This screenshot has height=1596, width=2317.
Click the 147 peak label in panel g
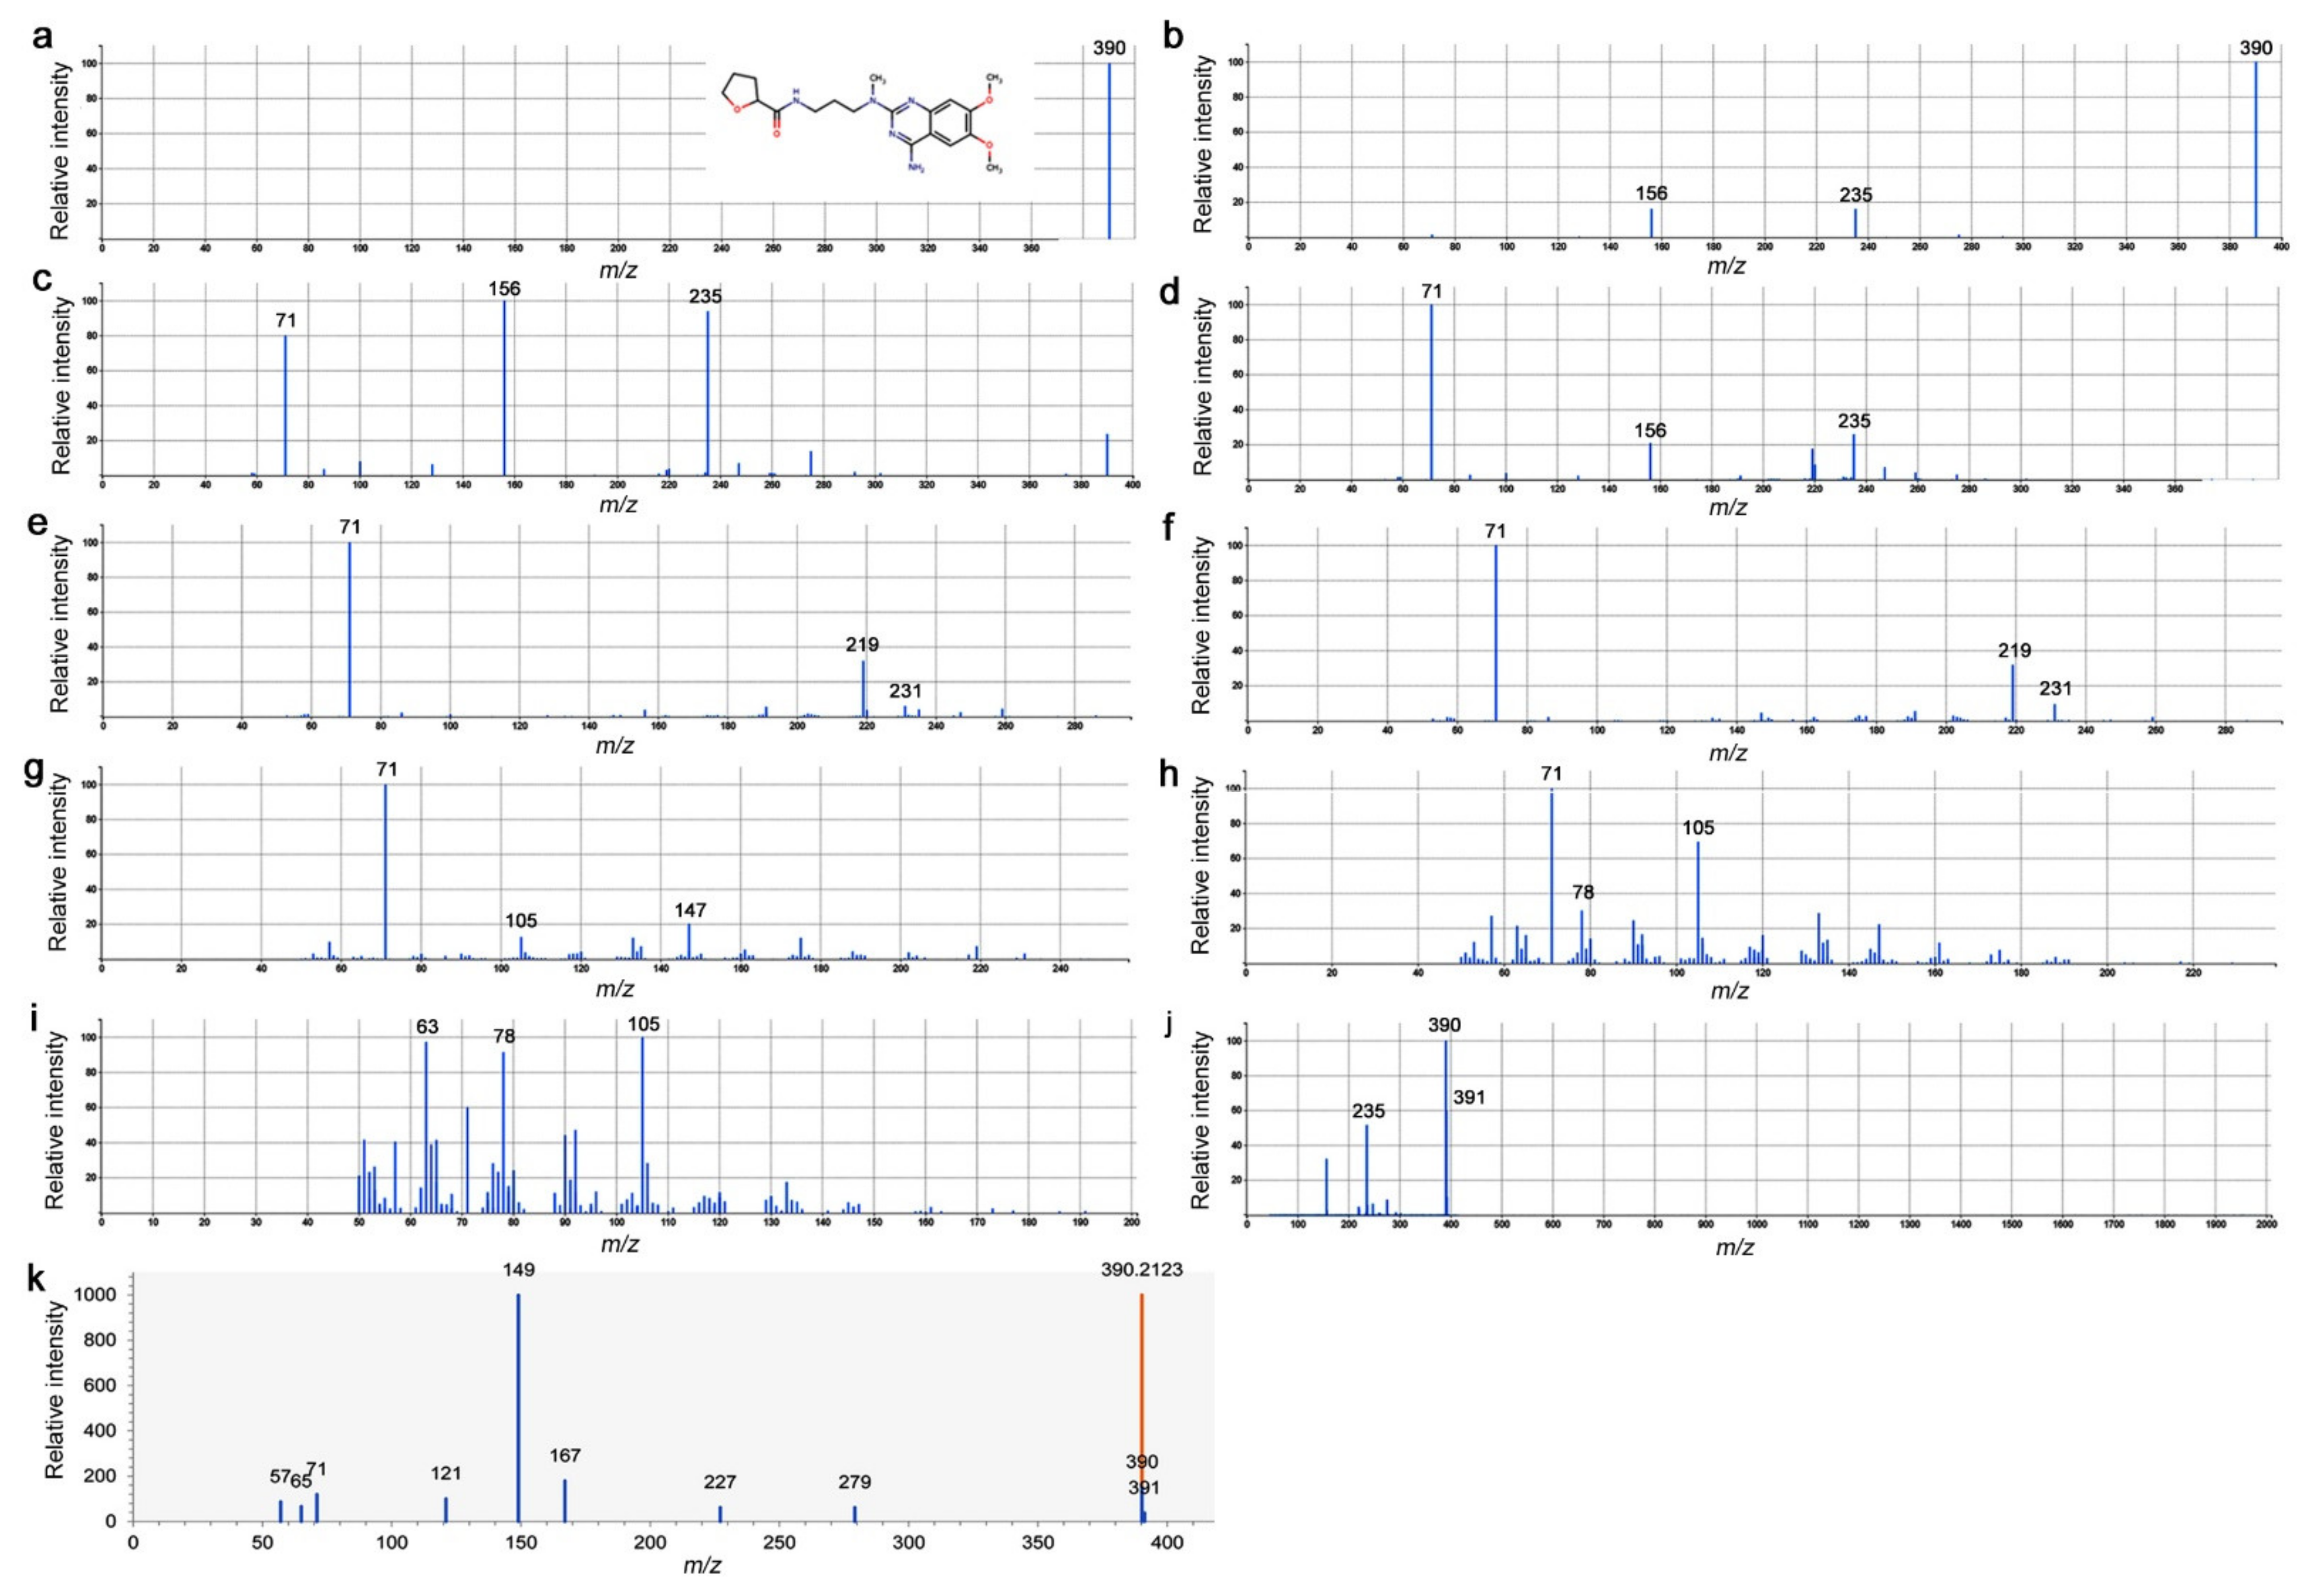tap(690, 910)
